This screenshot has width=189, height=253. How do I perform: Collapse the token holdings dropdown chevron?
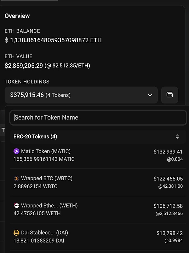click(x=150, y=95)
